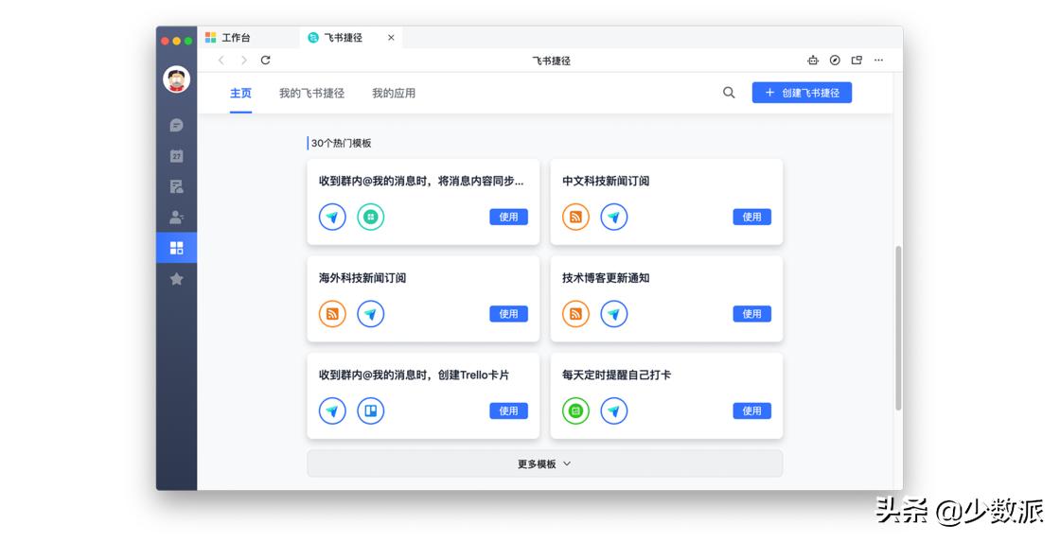Click RSS icon in 技术博客更新通知 card
Viewport: 1060px width, 541px height.
click(576, 314)
